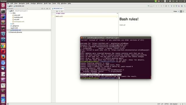Screen dimensions: 186x105
Task: Close the README.md editor tab
Action: pyautogui.click(x=63, y=8)
